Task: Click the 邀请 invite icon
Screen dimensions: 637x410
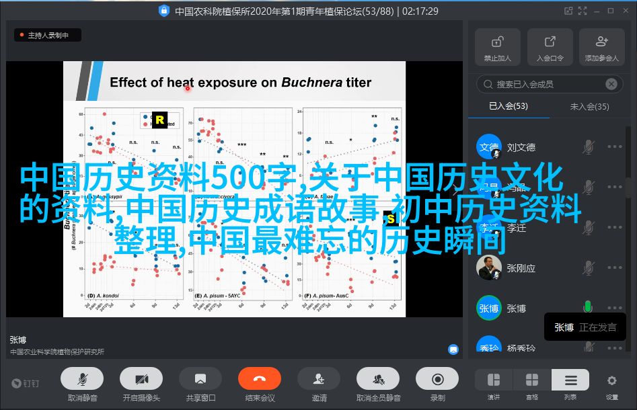Action: pyautogui.click(x=319, y=380)
